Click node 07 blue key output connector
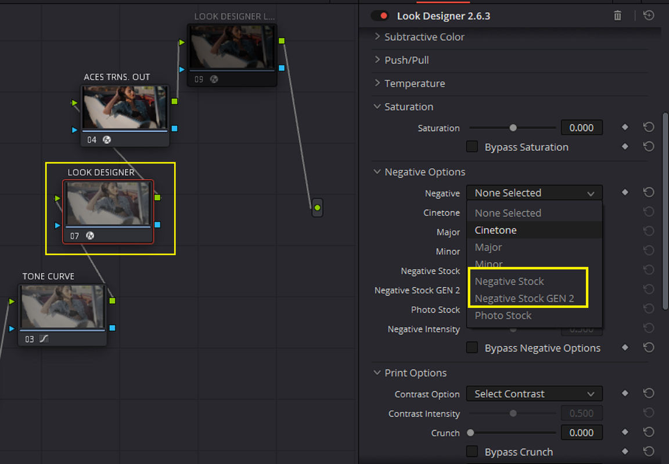Screen dimensions: 669x464 [157, 224]
